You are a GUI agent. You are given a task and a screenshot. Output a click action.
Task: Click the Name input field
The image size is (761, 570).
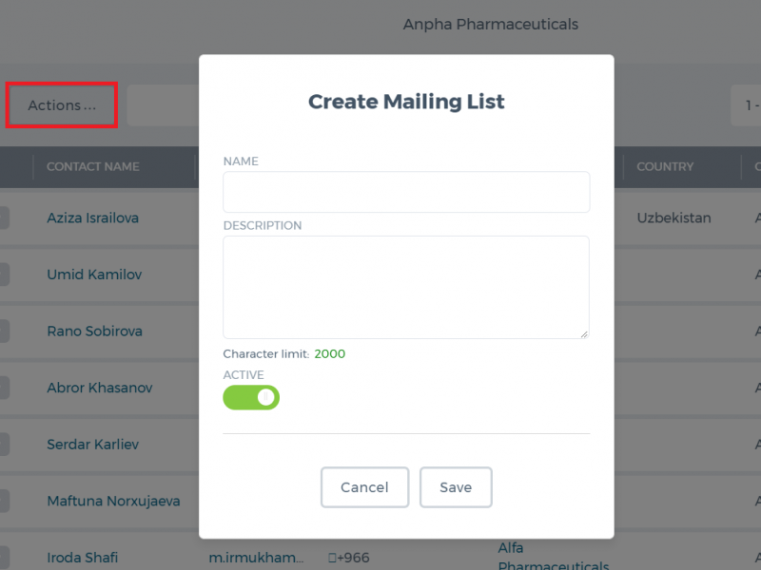(x=406, y=192)
